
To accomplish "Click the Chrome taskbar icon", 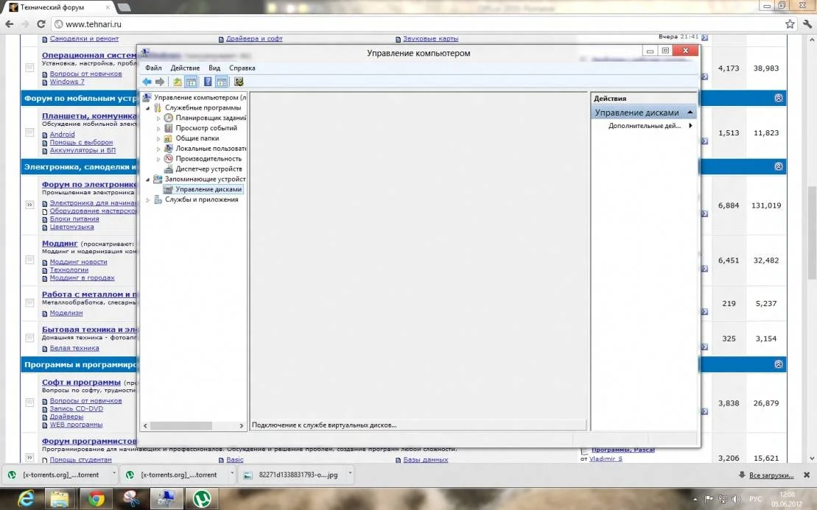I will (x=95, y=499).
